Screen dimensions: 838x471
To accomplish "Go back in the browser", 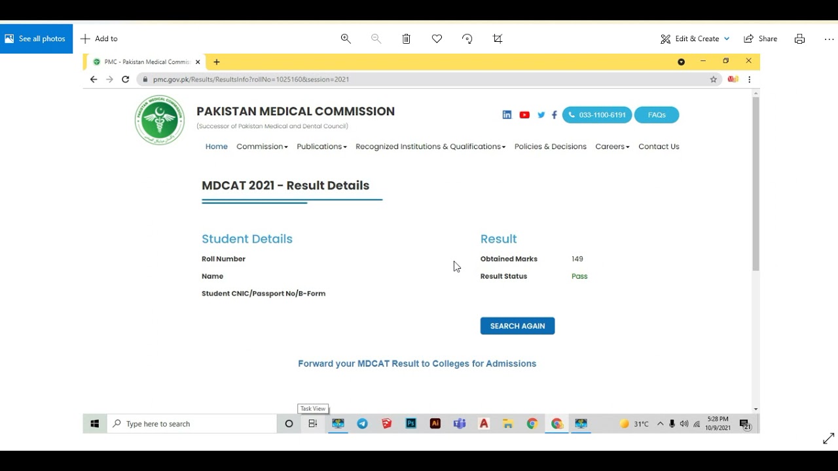I will pos(94,79).
